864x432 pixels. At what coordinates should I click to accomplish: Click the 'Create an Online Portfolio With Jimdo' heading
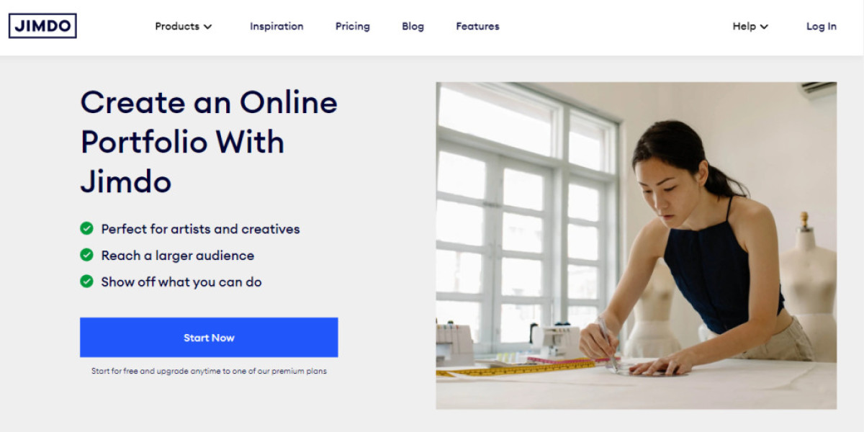[x=209, y=142]
